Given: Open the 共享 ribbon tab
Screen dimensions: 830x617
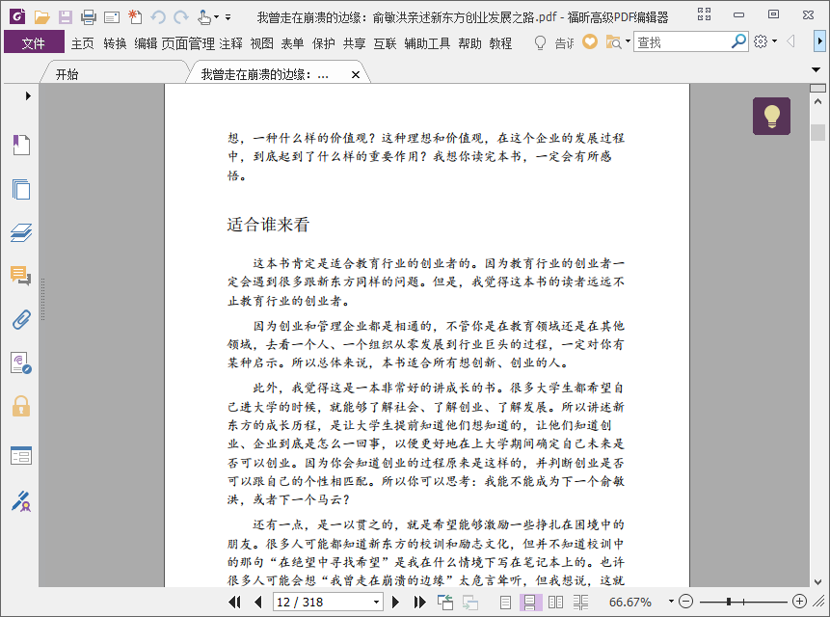Looking at the screenshot, I should pyautogui.click(x=354, y=42).
